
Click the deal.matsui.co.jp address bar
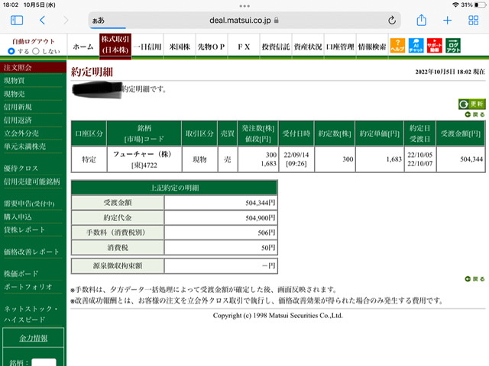tap(244, 21)
